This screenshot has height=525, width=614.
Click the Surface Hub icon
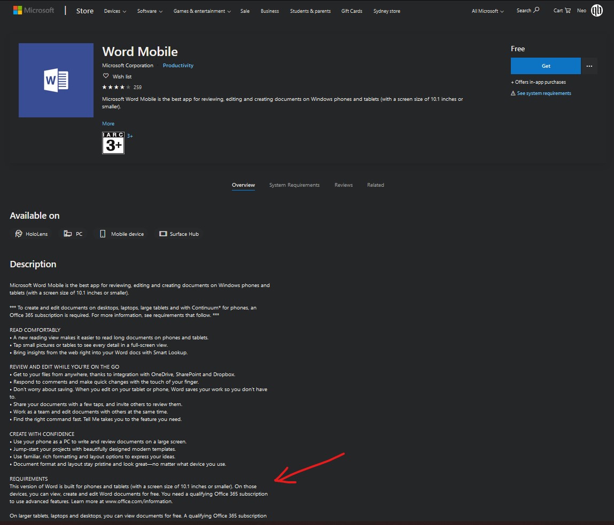pos(163,234)
